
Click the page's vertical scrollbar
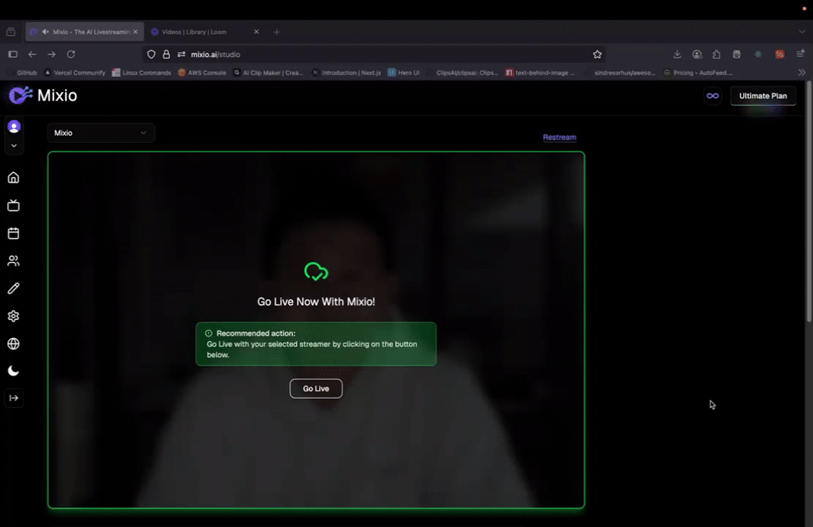click(808, 198)
